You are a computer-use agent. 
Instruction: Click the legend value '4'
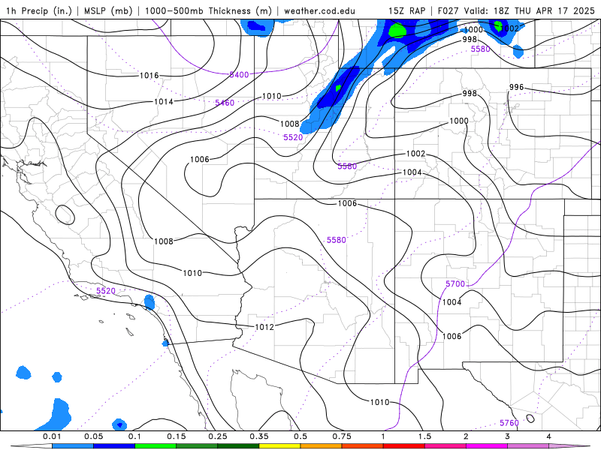[549, 436]
